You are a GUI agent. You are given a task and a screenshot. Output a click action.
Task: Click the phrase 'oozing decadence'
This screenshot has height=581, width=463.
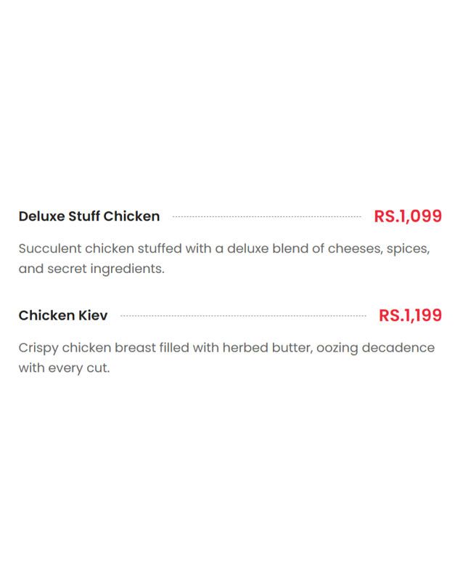click(x=375, y=349)
